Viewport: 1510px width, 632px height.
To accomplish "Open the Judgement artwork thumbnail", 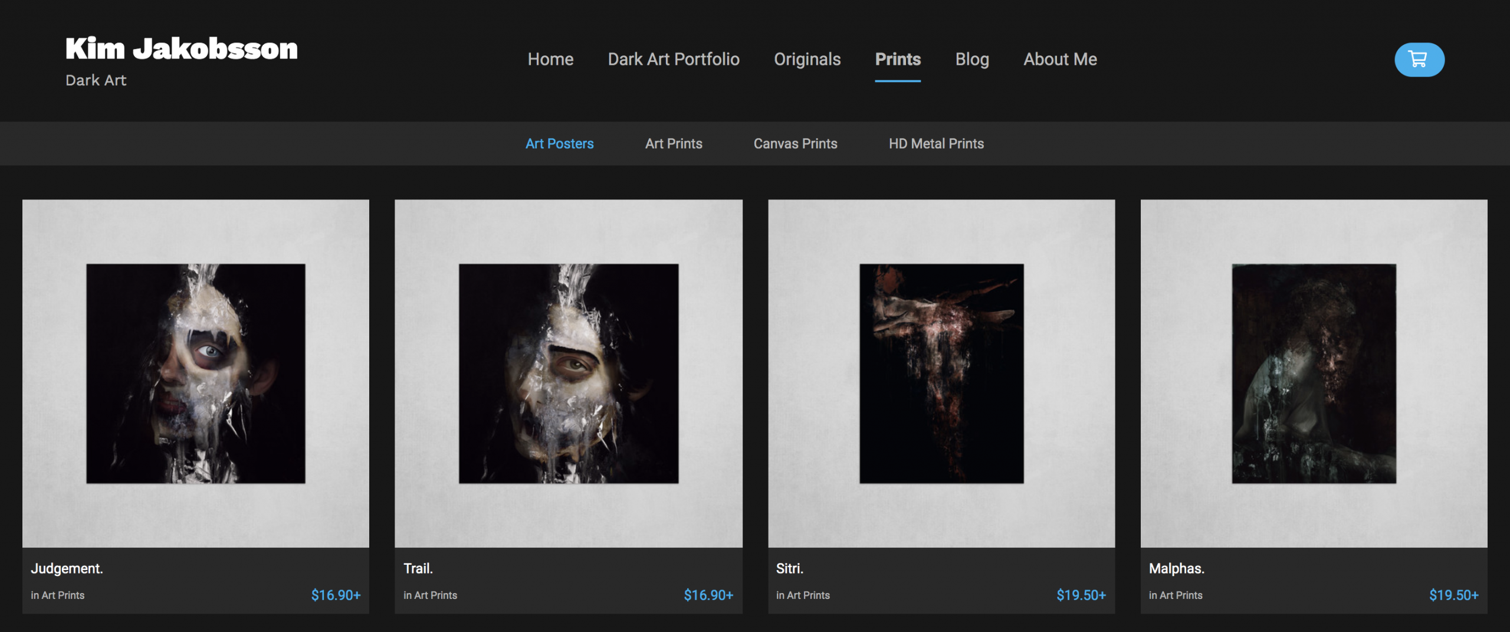I will pyautogui.click(x=196, y=373).
